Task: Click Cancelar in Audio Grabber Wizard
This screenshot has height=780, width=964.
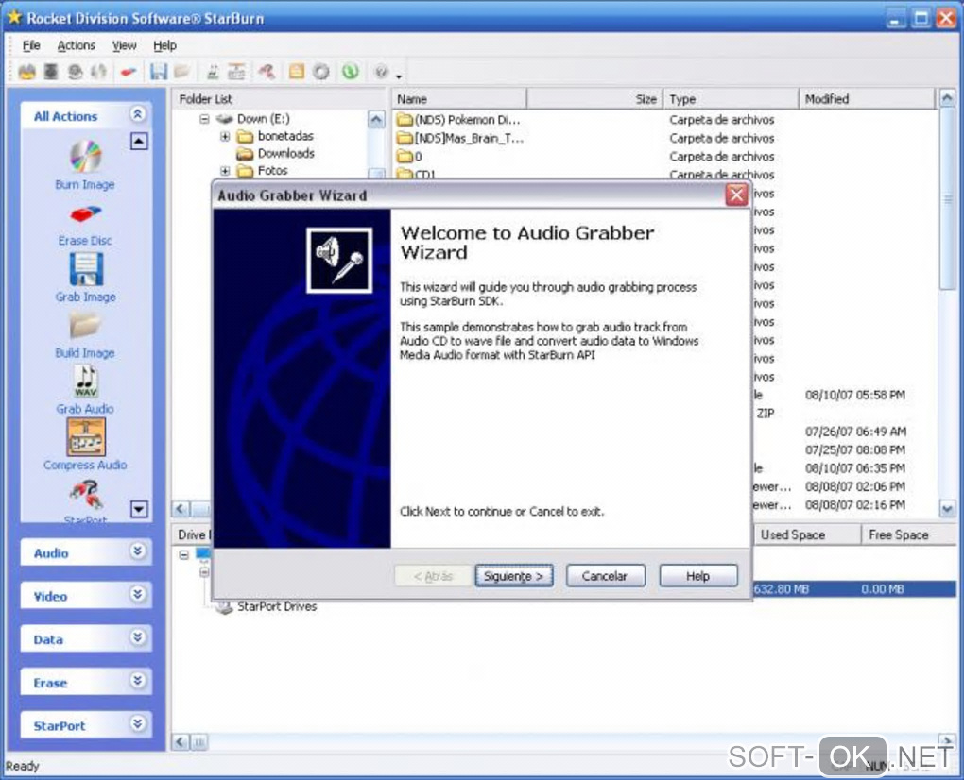Action: (x=605, y=576)
